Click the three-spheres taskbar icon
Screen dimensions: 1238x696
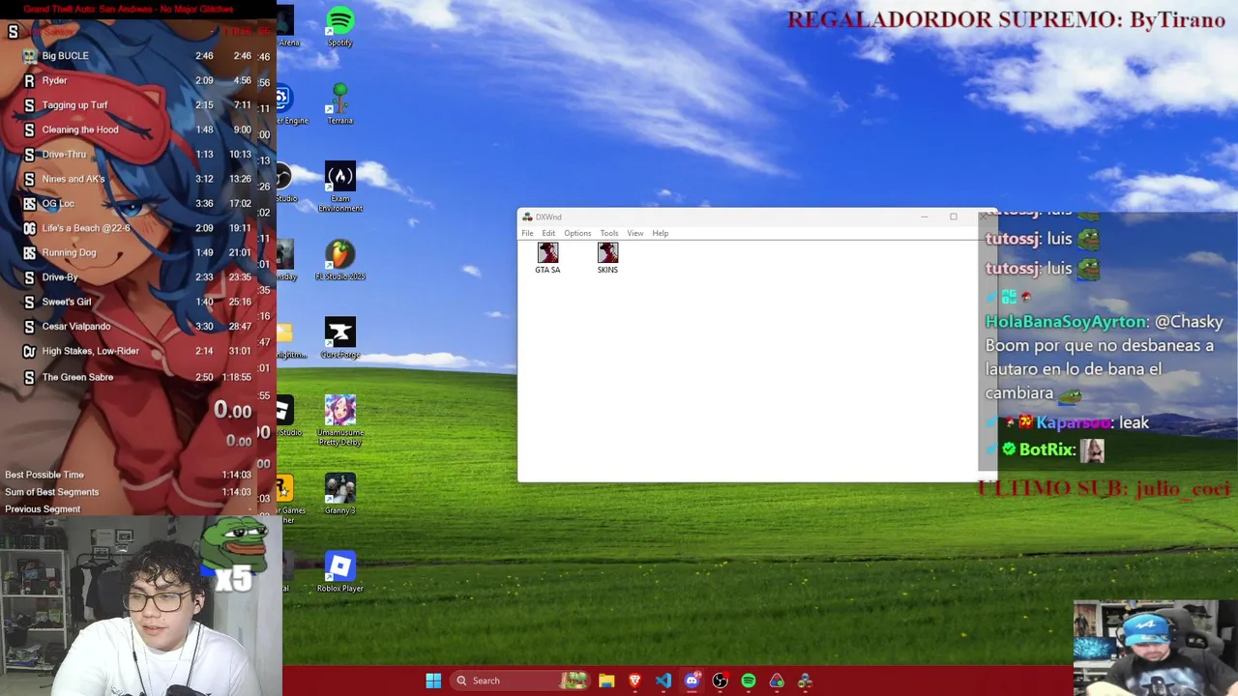(x=805, y=681)
